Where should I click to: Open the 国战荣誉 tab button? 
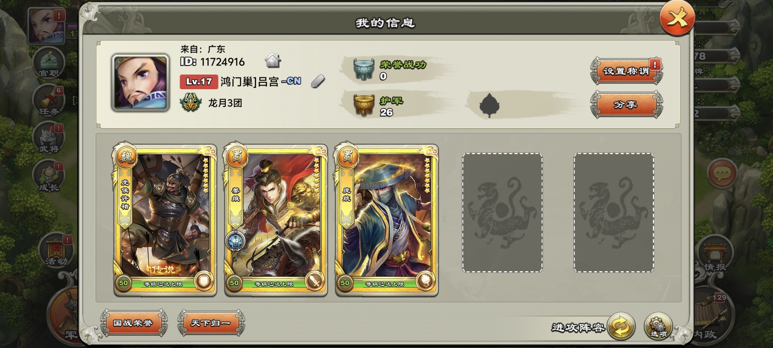pos(134,323)
